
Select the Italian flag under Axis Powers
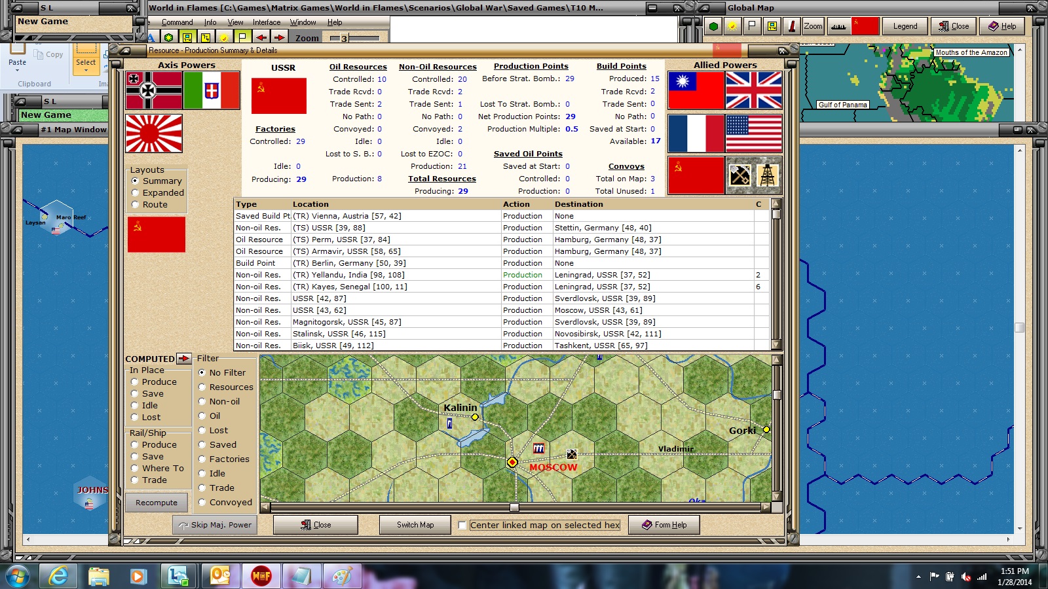(x=212, y=90)
